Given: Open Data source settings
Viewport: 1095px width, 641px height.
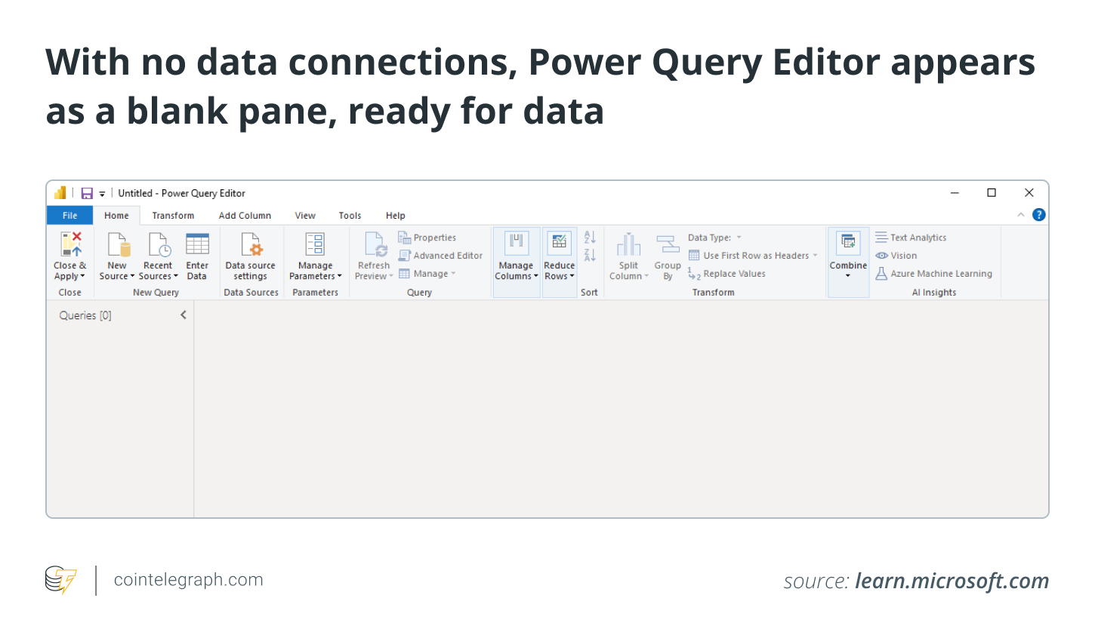Looking at the screenshot, I should click(251, 245).
